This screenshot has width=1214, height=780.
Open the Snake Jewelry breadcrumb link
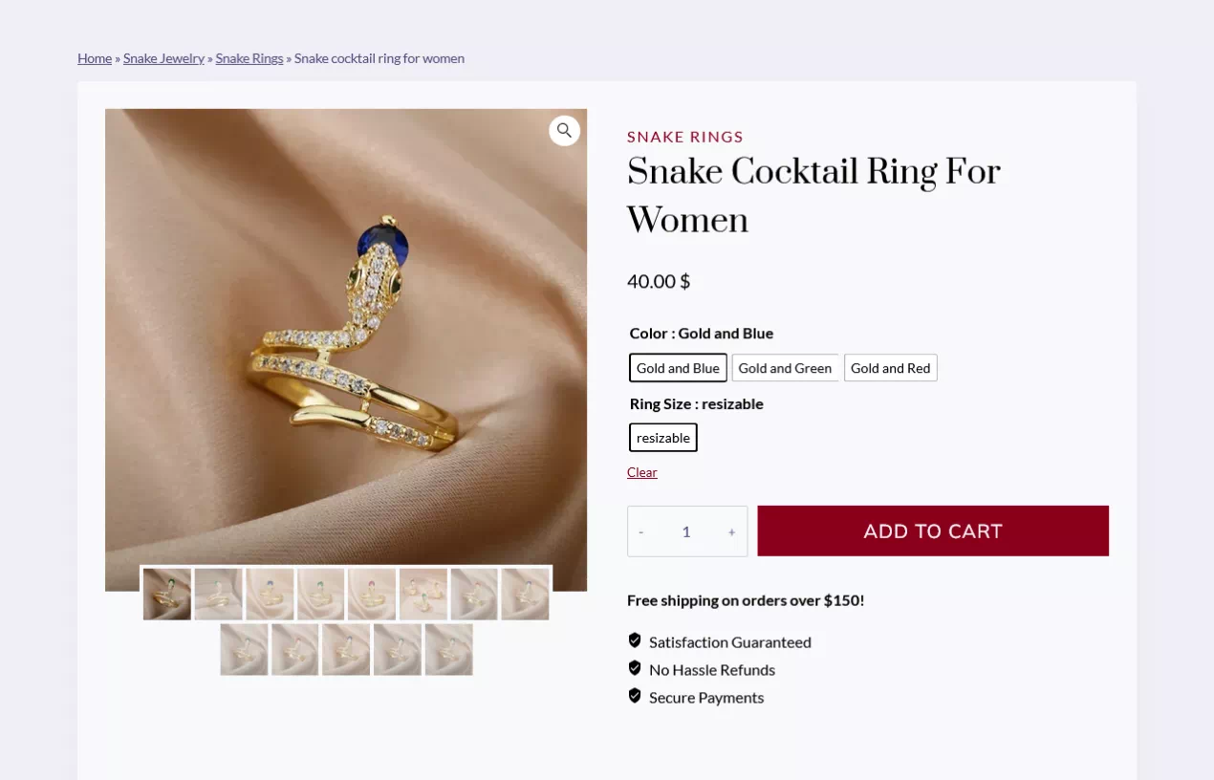click(163, 58)
